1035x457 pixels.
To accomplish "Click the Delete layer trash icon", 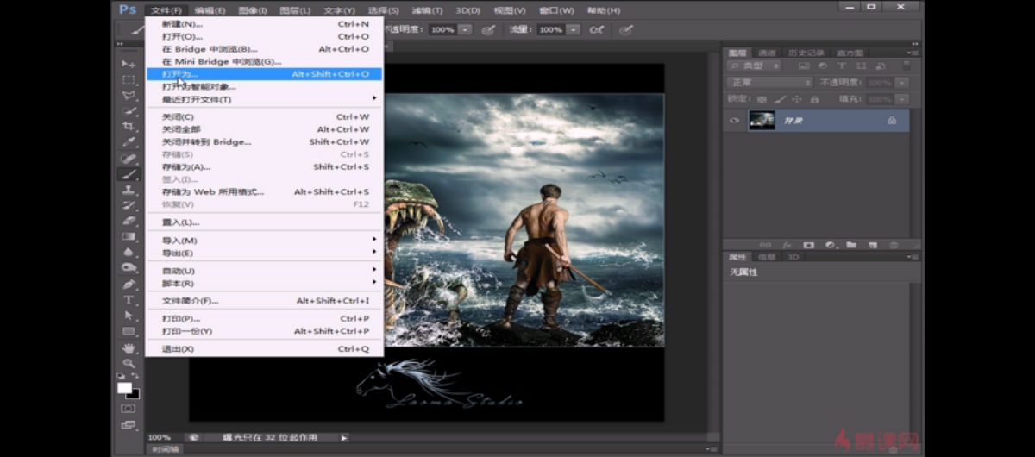I will (x=894, y=245).
